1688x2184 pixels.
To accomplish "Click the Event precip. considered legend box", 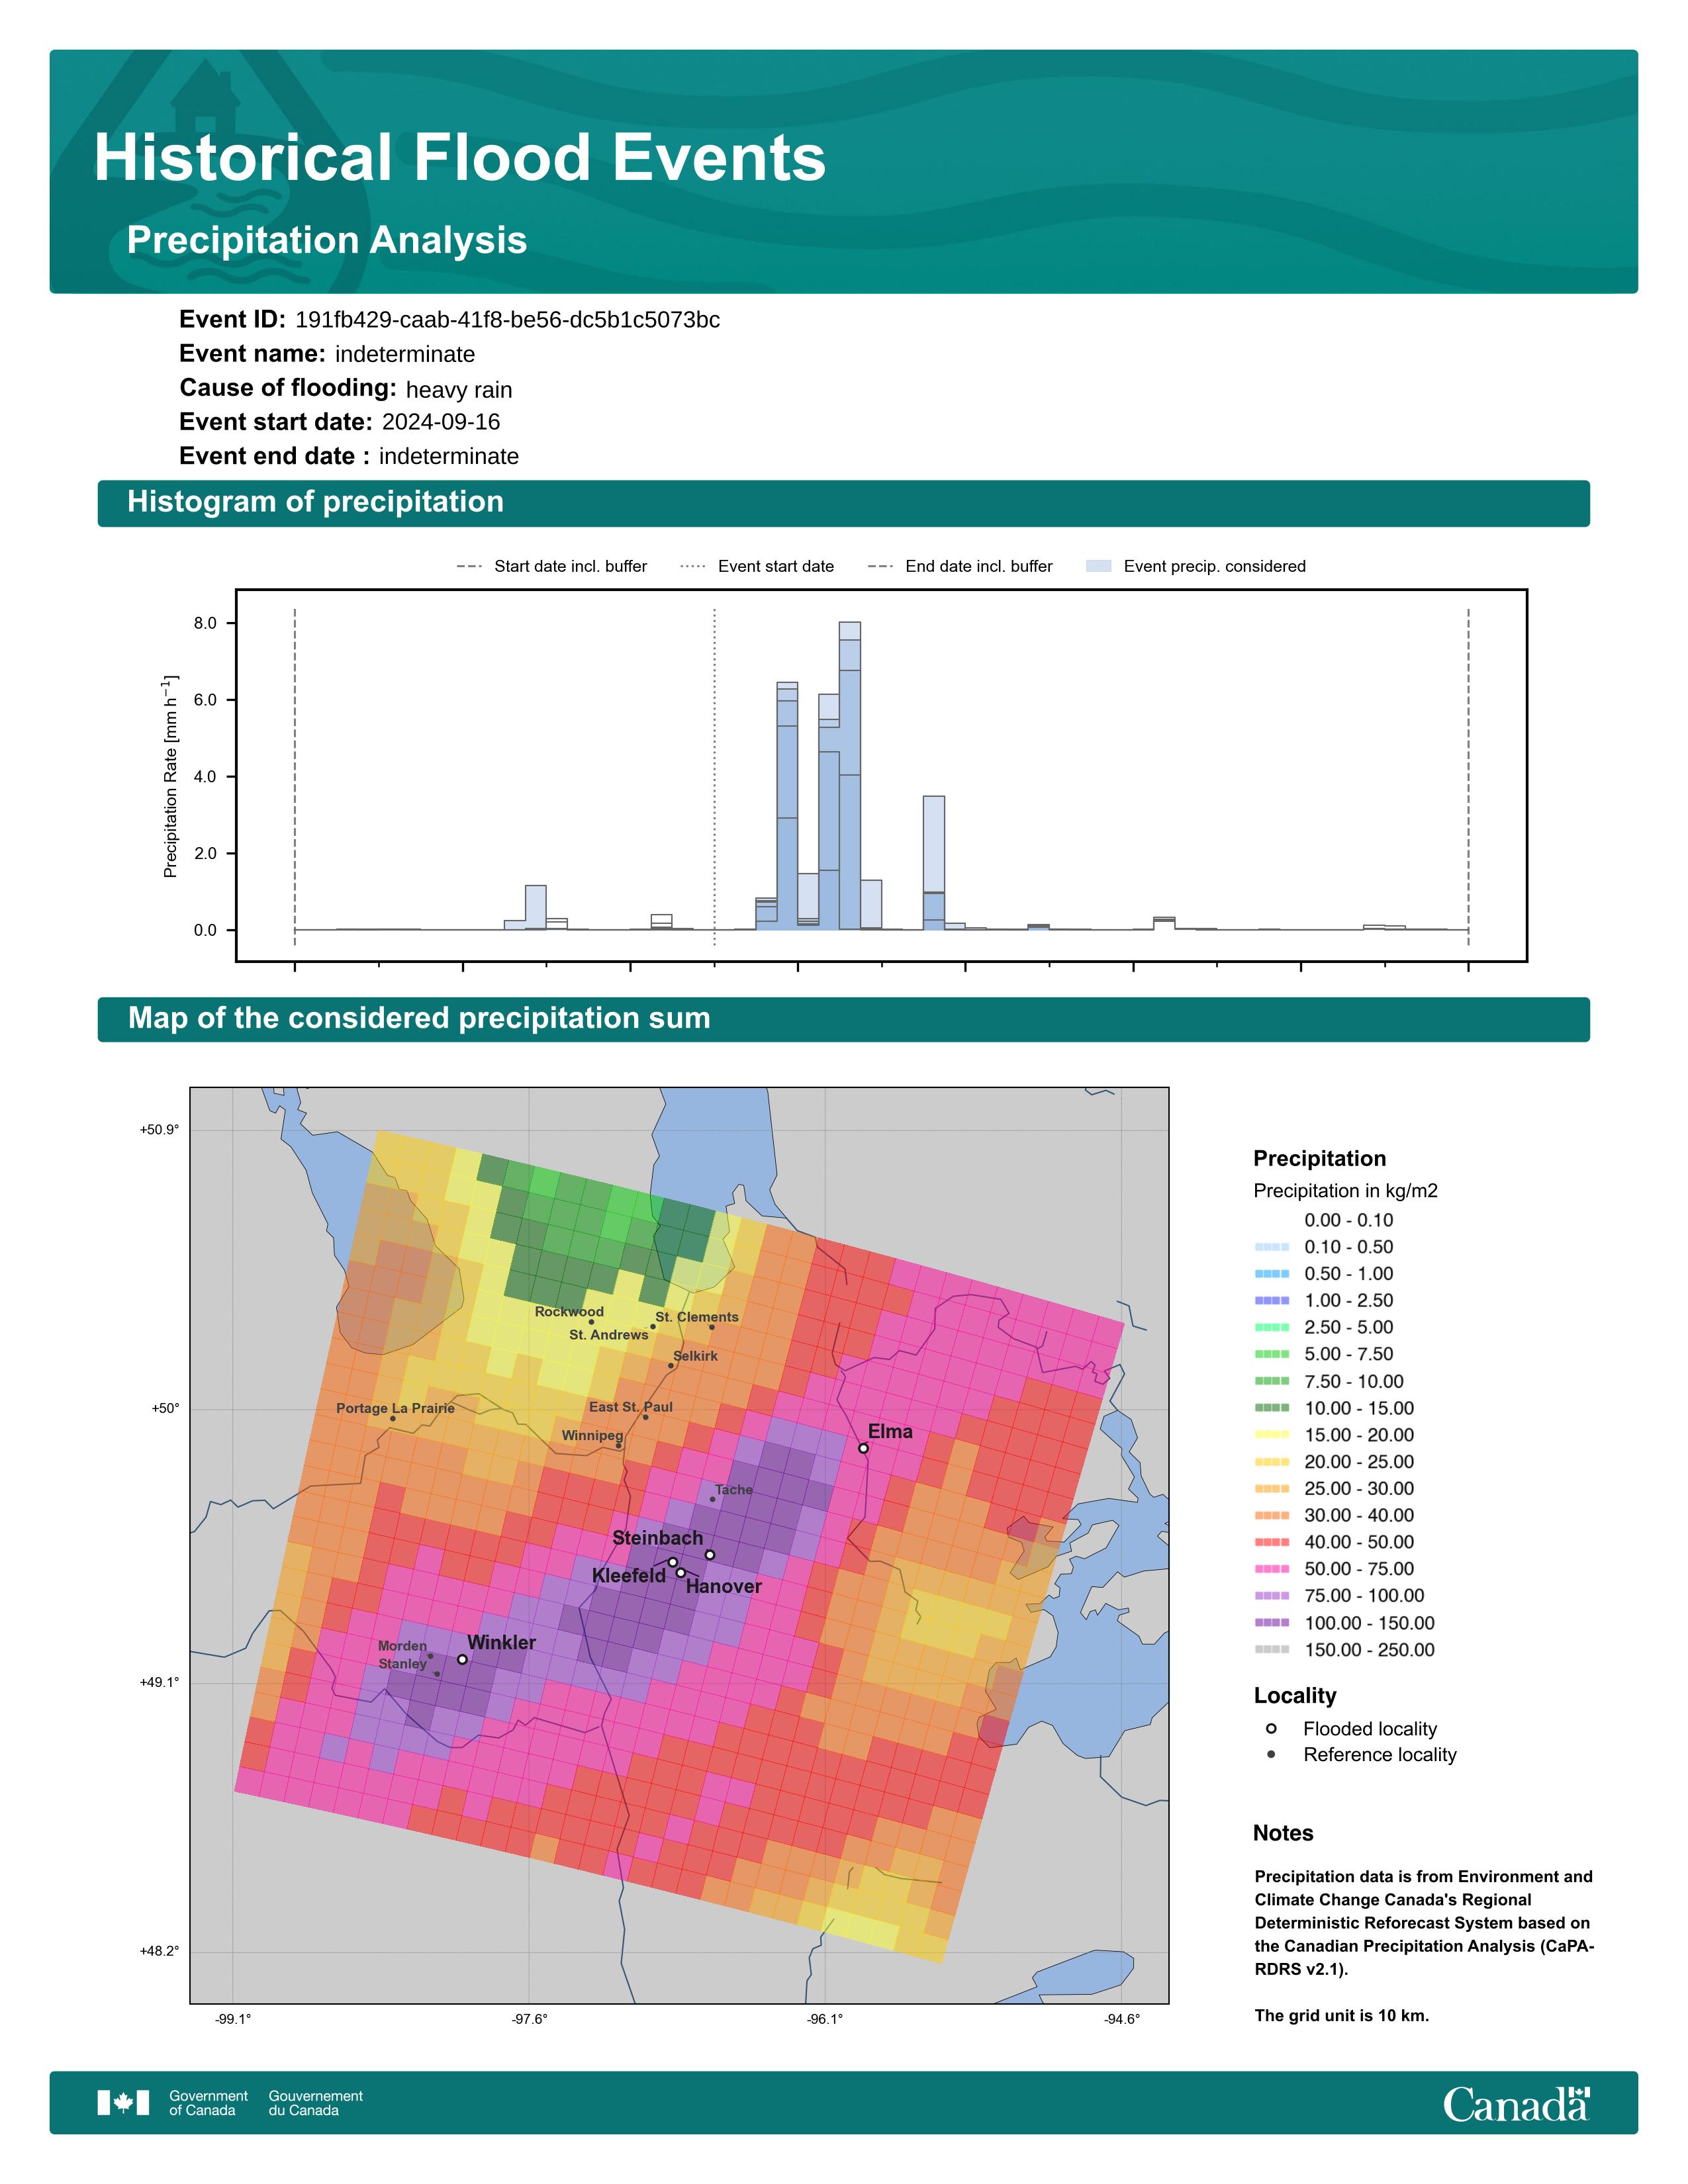I will tap(1098, 566).
